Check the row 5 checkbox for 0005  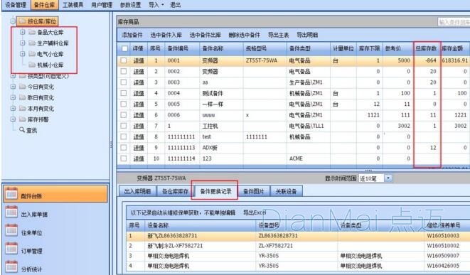click(124, 104)
